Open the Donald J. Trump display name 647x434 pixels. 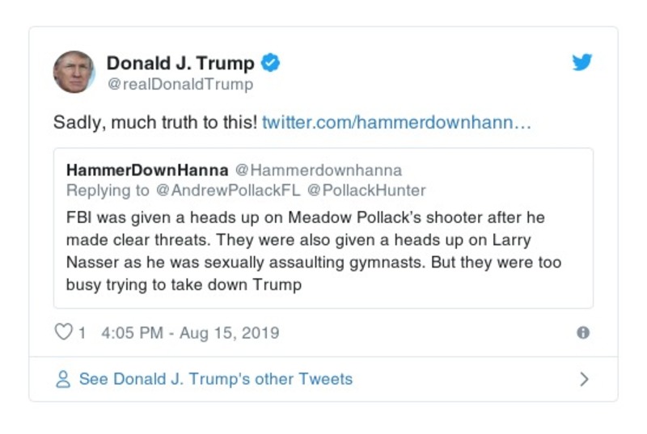tap(180, 63)
